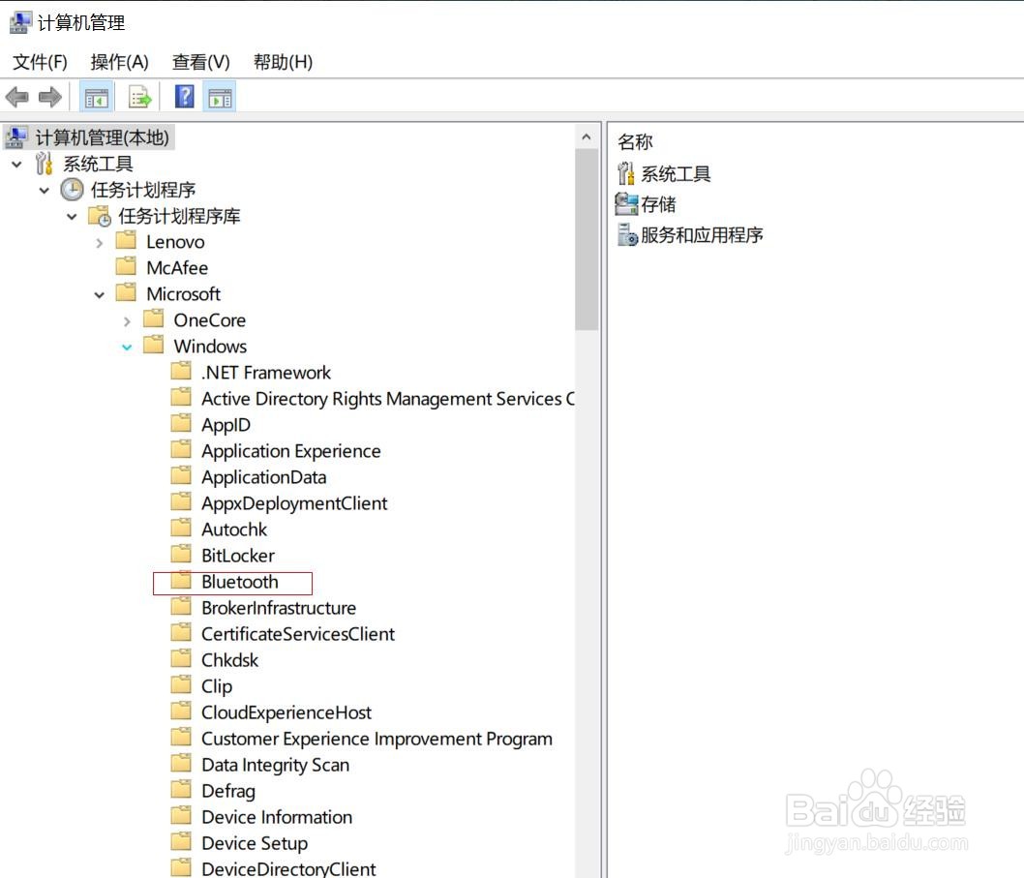Image resolution: width=1024 pixels, height=878 pixels.
Task: Click the BitLocker folder icon
Action: 181,555
